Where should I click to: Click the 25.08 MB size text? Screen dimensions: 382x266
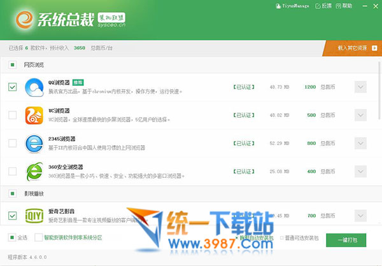pyautogui.click(x=279, y=171)
